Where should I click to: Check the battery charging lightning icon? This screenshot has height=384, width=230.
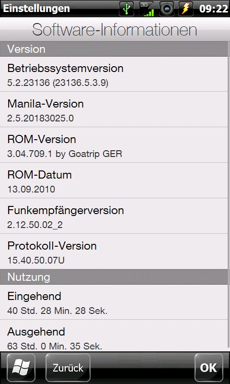coord(186,9)
